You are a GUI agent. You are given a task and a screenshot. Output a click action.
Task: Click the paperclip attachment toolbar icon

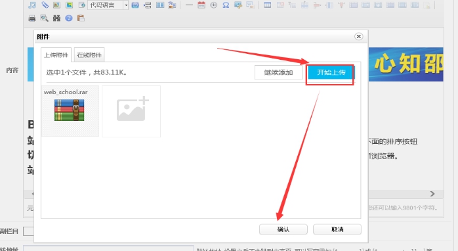(45, 5)
